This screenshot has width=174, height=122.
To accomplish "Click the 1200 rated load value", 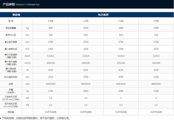I will [86, 28].
